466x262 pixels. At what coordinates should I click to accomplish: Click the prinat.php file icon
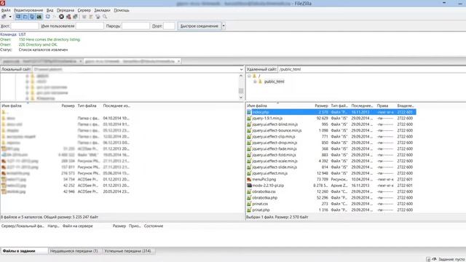249,210
